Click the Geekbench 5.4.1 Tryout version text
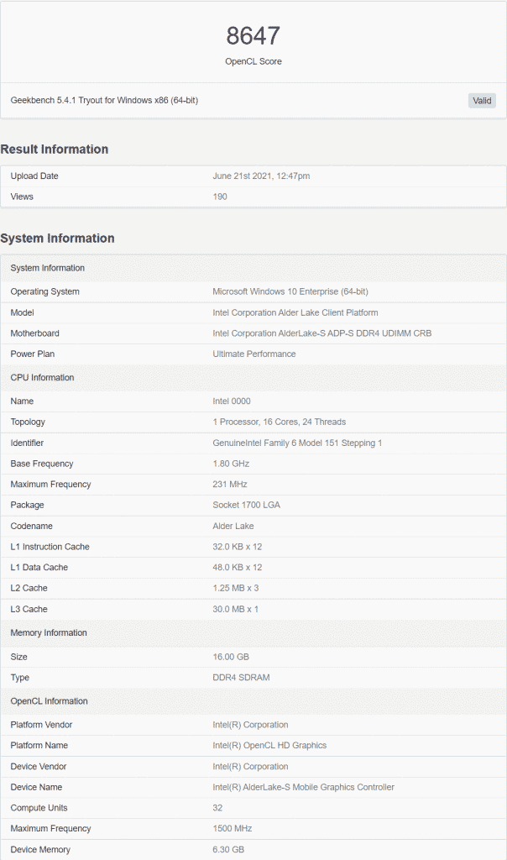This screenshot has width=507, height=860. tap(104, 101)
